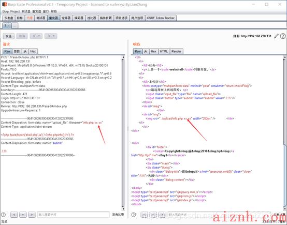Click the 完成 status text
This screenshot has width=287, height=225.
(4, 222)
